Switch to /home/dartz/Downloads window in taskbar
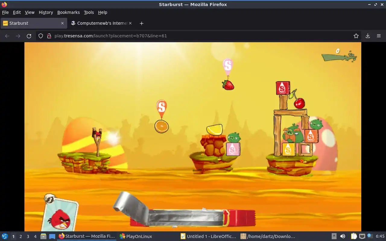 click(268, 236)
